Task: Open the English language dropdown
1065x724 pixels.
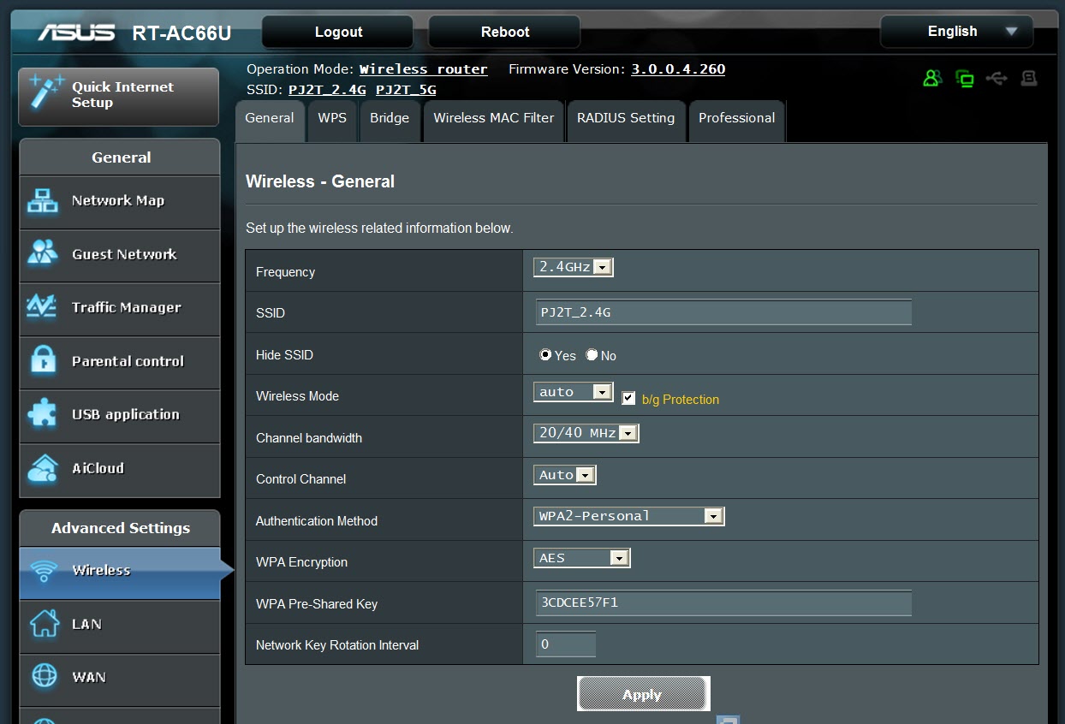Action: (956, 32)
